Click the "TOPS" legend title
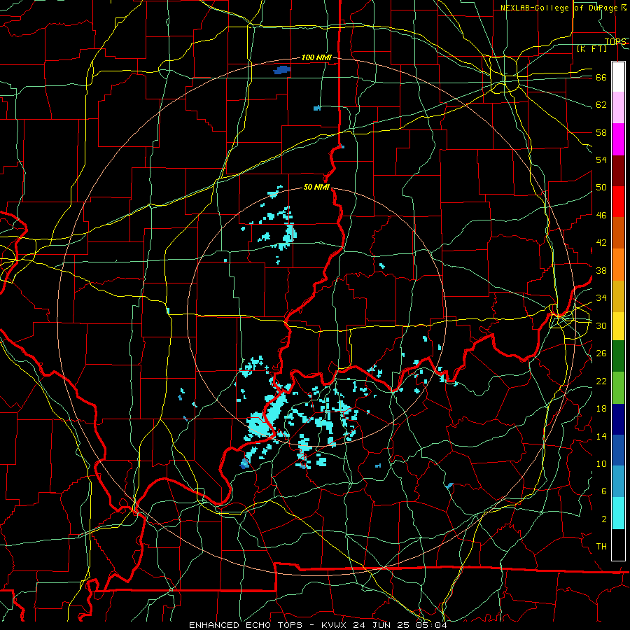Viewport: 630px width, 630px height. point(615,41)
